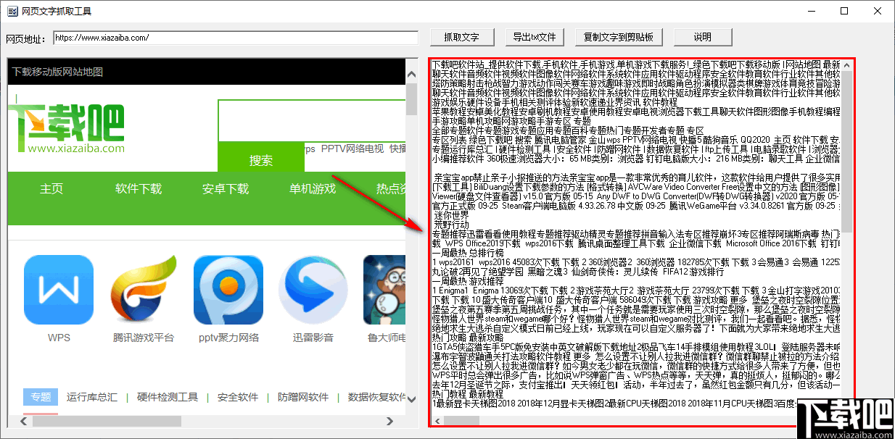Click the 下载吧 site logo
The image size is (895, 439).
67,129
